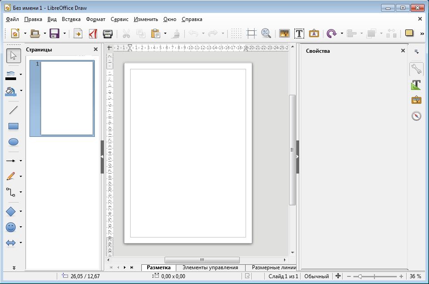Open the Basic shapes dropdown arrow
This screenshot has height=284, width=429.
tap(21, 211)
